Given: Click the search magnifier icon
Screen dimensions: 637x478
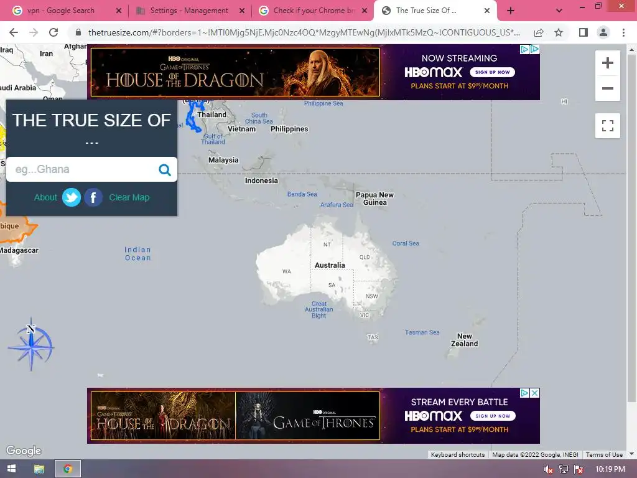Looking at the screenshot, I should tap(164, 169).
